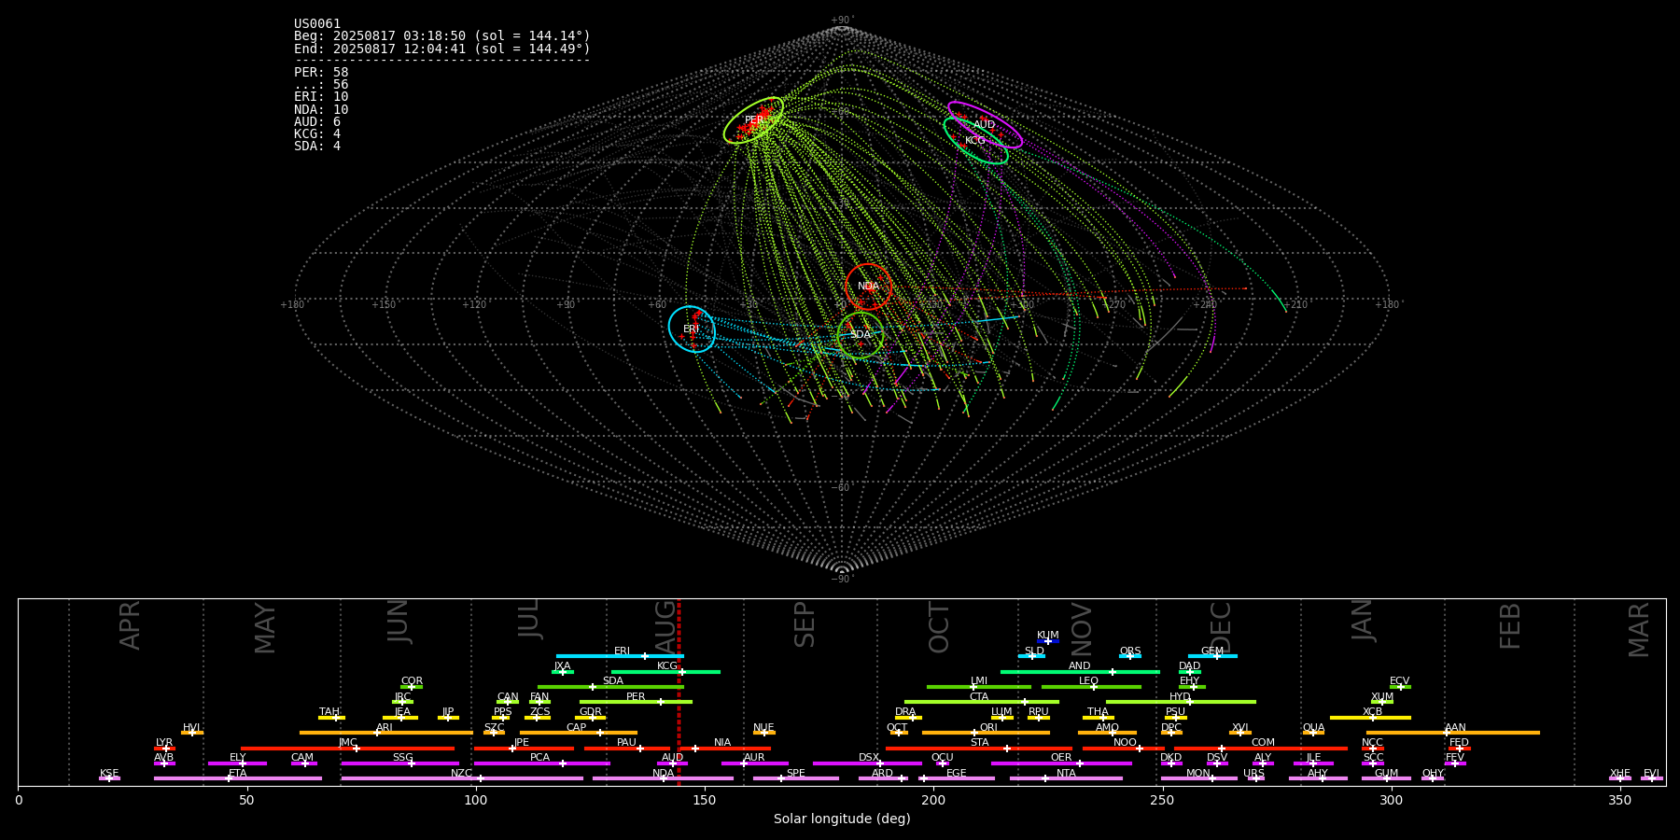Viewport: 1680px width, 840px height.
Task: Click the NDA pink bar in timeline
Action: coord(664,778)
